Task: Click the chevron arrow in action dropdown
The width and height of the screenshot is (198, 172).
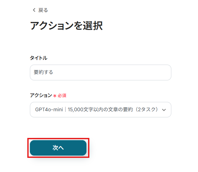Action: click(x=164, y=110)
